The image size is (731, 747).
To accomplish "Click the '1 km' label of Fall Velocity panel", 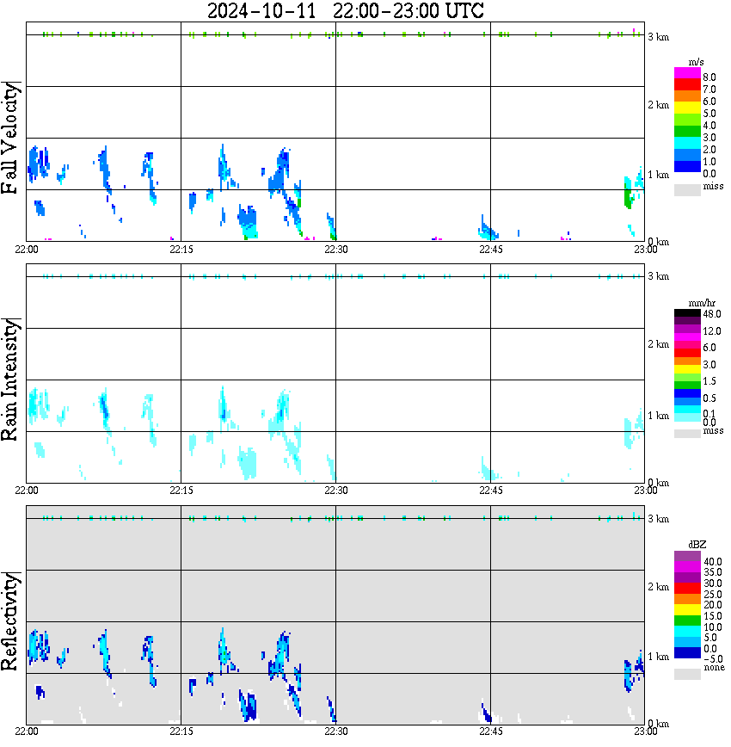I will (x=659, y=175).
